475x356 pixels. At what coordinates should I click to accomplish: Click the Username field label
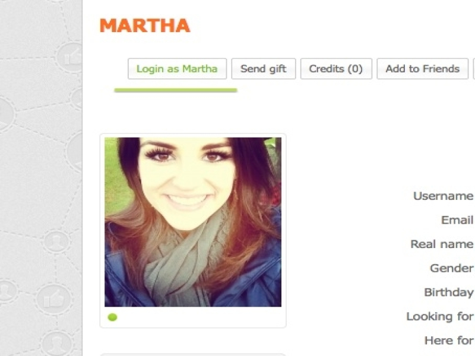(x=443, y=196)
